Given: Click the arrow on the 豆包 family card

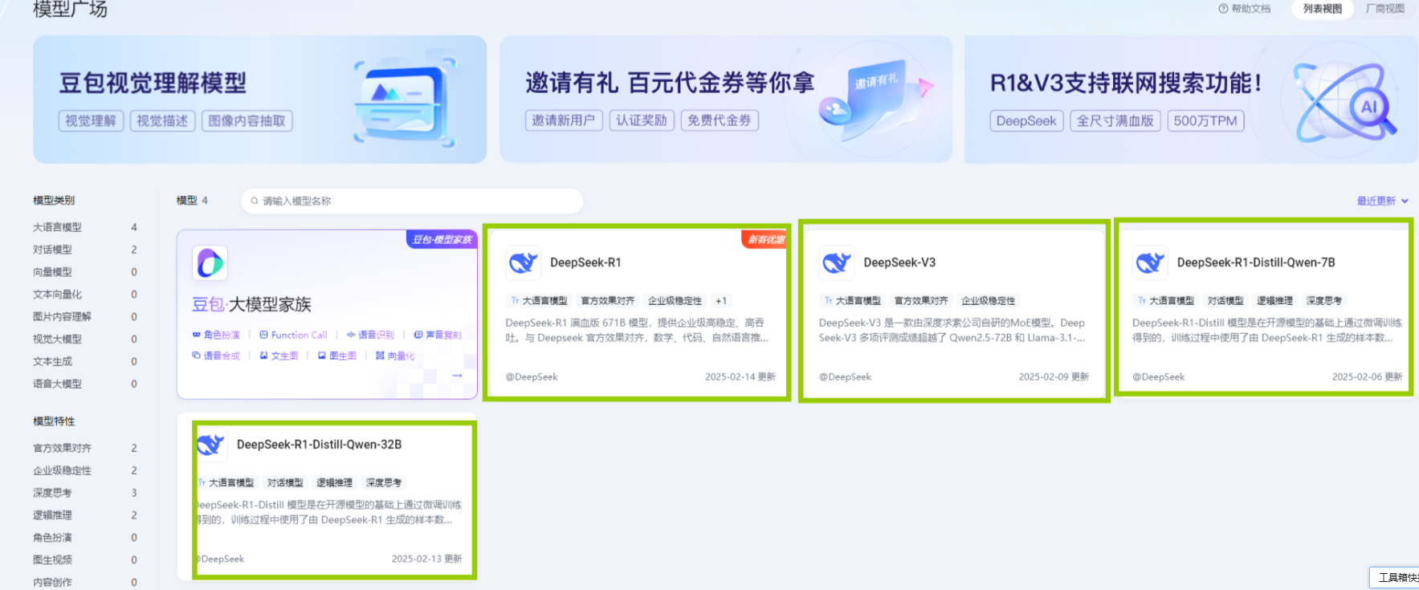Looking at the screenshot, I should (x=457, y=375).
